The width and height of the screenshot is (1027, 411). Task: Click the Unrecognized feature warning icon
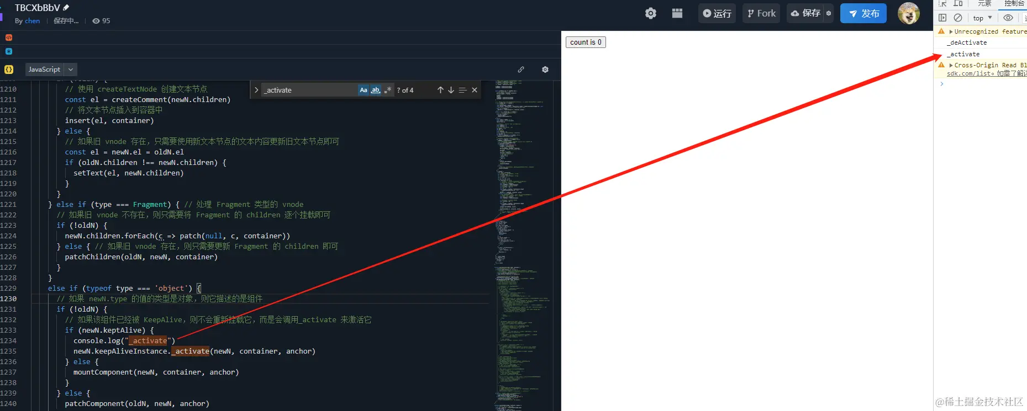[941, 31]
